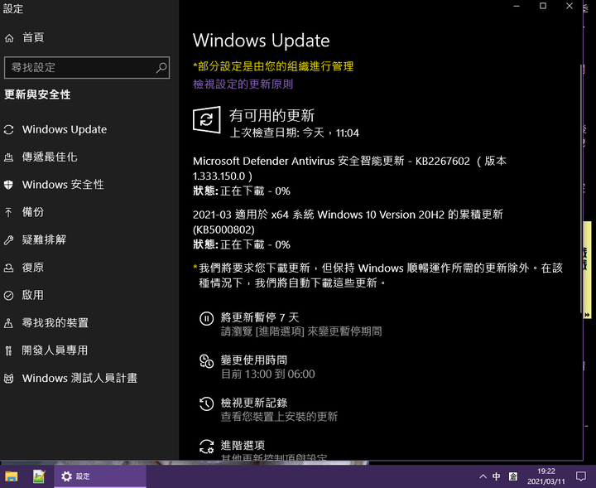Open Windows 安全性 page
596x488 pixels.
(x=63, y=185)
